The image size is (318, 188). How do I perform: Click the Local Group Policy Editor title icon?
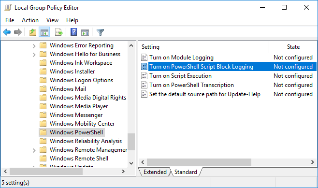8,8
